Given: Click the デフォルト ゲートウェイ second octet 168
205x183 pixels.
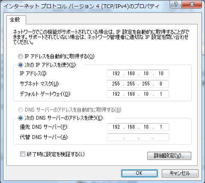Looking at the screenshot, I should pyautogui.click(x=131, y=94).
